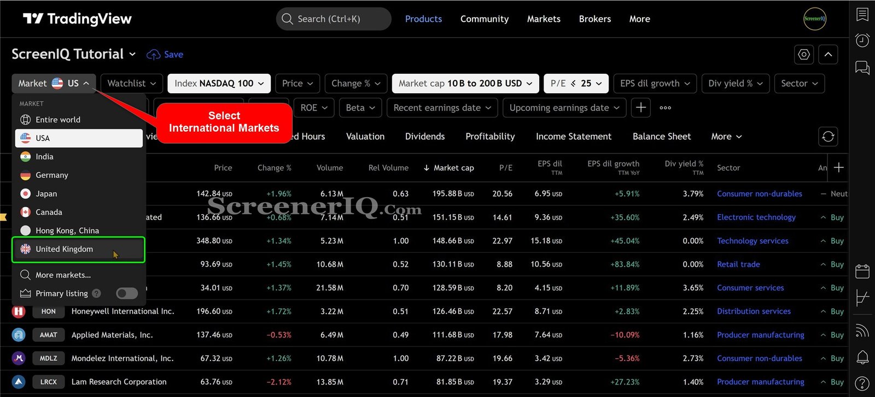This screenshot has height=397, width=875.
Task: Click the Primary listing help icon
Action: (97, 293)
